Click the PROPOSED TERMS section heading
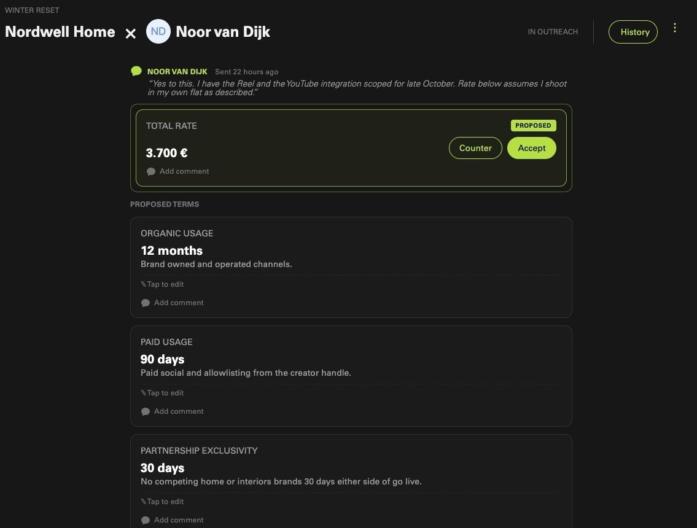The width and height of the screenshot is (697, 528). [165, 204]
